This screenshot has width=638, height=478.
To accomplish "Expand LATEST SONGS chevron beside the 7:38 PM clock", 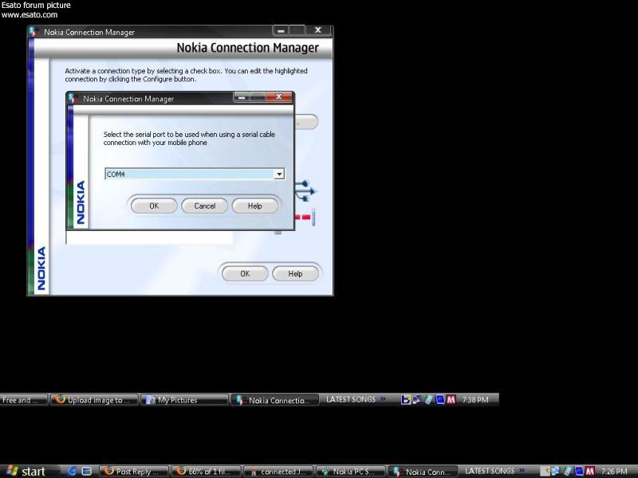I will tap(383, 399).
